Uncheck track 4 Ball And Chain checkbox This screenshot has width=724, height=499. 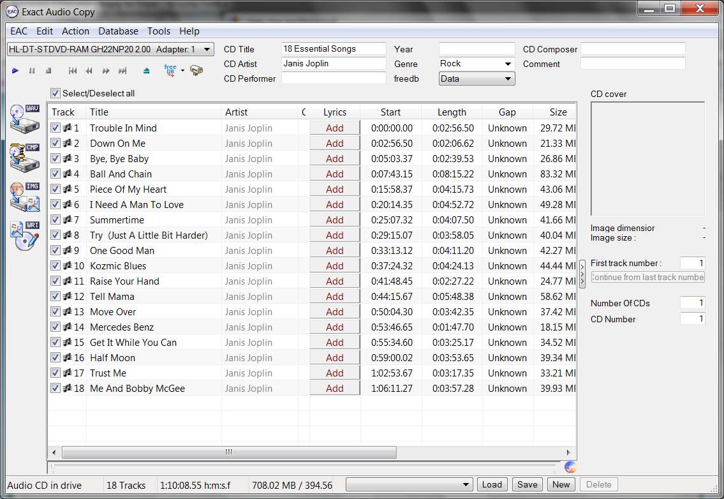coord(55,174)
